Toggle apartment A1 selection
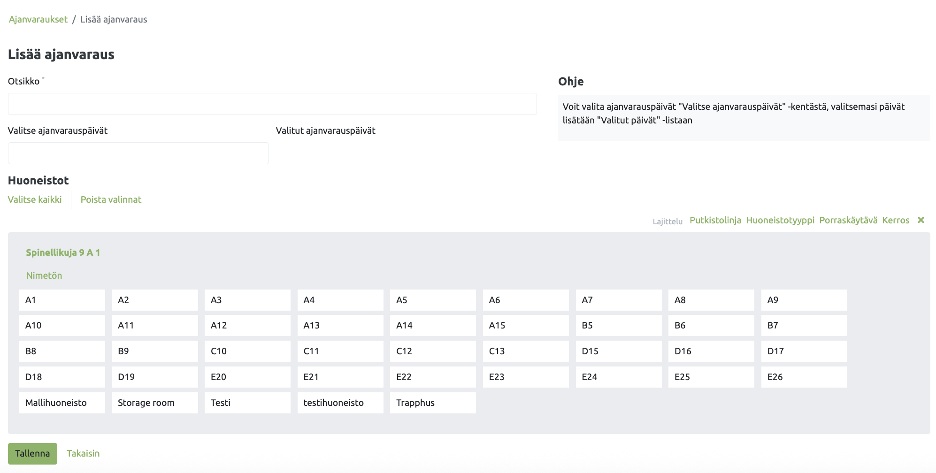The width and height of the screenshot is (936, 473). pyautogui.click(x=62, y=300)
